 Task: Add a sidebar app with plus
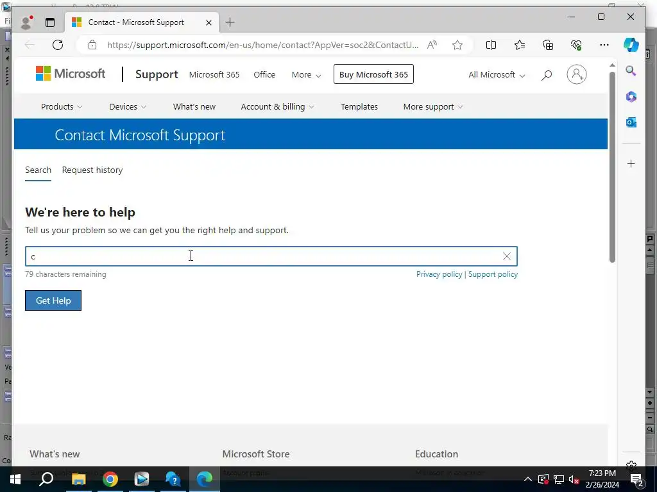(631, 163)
